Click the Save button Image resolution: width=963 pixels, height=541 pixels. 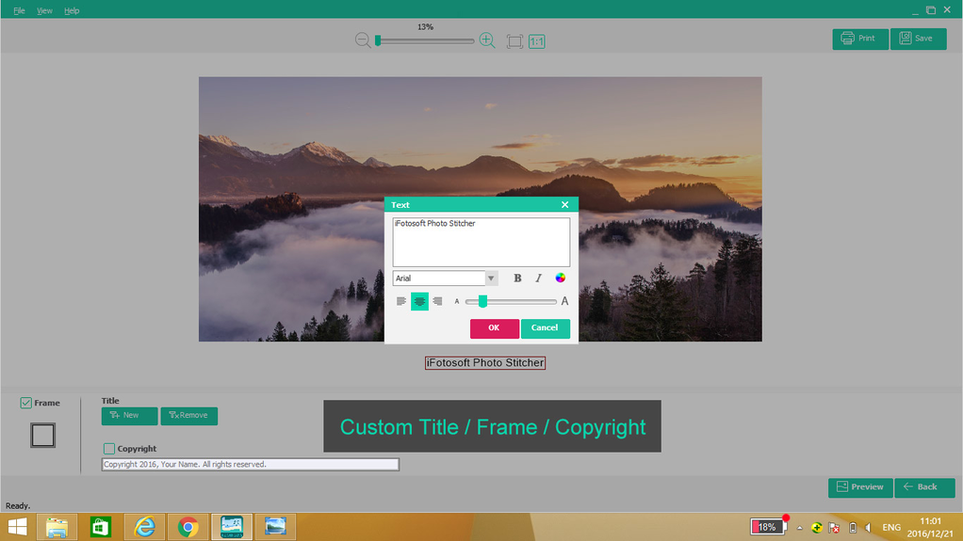click(918, 39)
